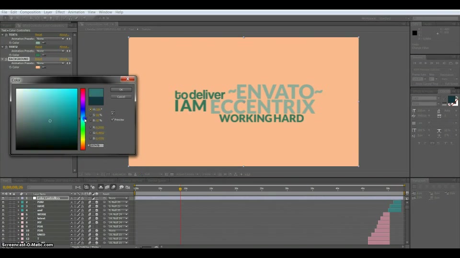The image size is (460, 258).
Task: Click the BACKGROUND peach color swatch
Action: pos(38,67)
